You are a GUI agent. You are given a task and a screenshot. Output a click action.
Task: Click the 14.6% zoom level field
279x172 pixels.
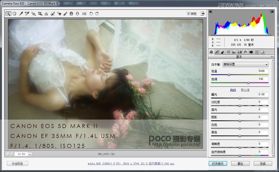coord(21,154)
